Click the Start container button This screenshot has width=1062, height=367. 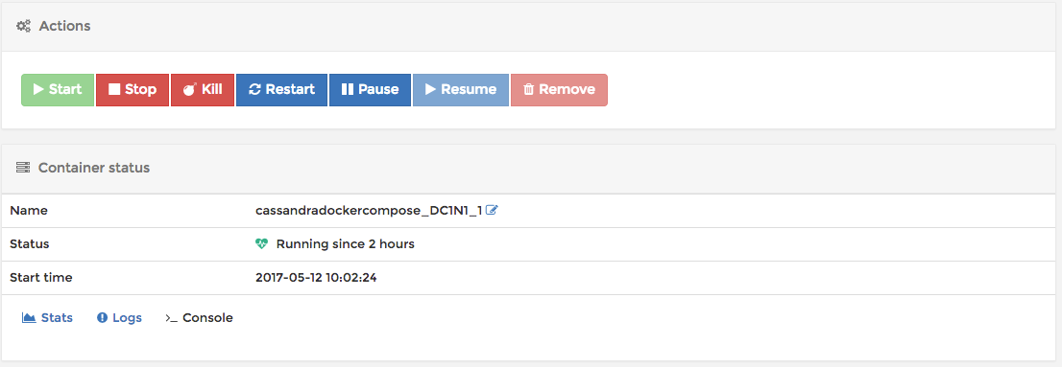point(58,90)
